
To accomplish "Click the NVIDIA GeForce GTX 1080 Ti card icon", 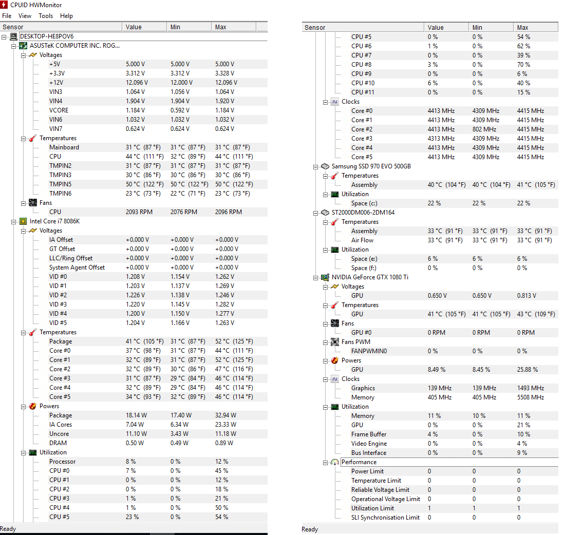I will pyautogui.click(x=325, y=277).
